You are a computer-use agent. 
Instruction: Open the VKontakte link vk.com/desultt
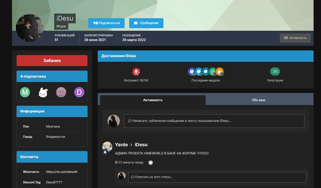tap(62, 172)
